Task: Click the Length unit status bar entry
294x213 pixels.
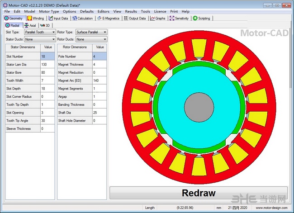Action: pyautogui.click(x=150, y=208)
